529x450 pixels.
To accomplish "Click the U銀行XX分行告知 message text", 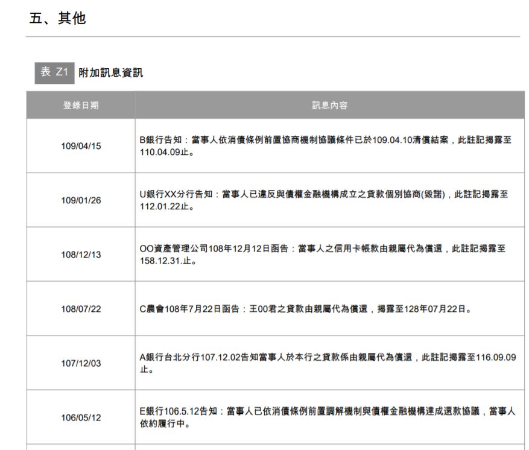I will click(x=324, y=200).
